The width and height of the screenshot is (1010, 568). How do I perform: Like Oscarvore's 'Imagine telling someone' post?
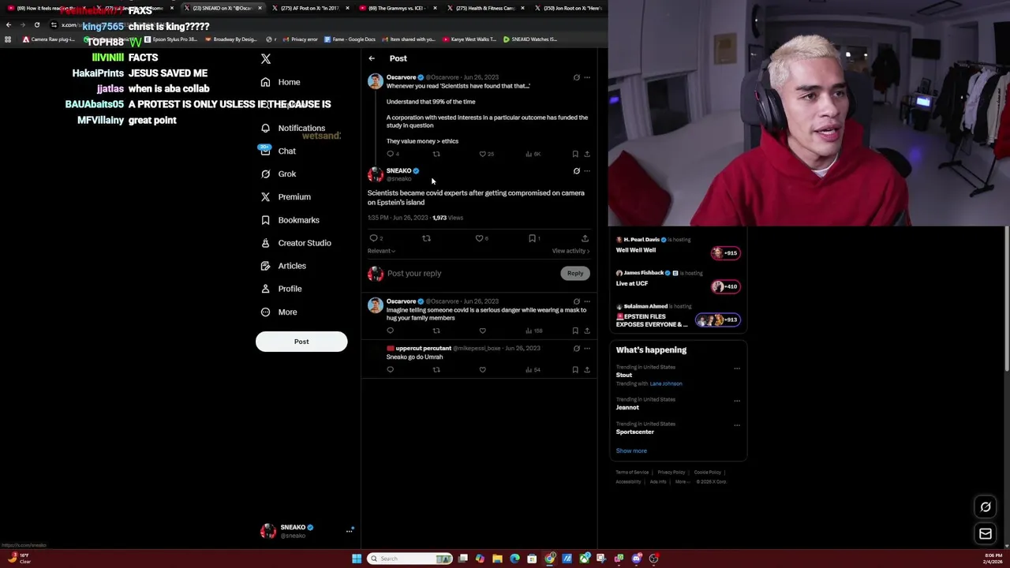pyautogui.click(x=483, y=331)
